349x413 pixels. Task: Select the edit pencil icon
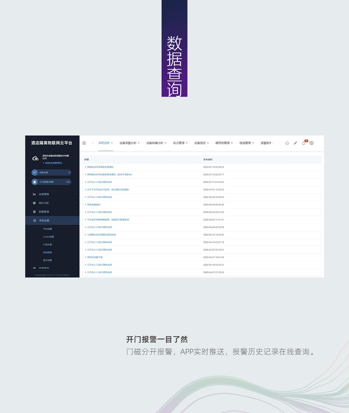click(295, 143)
